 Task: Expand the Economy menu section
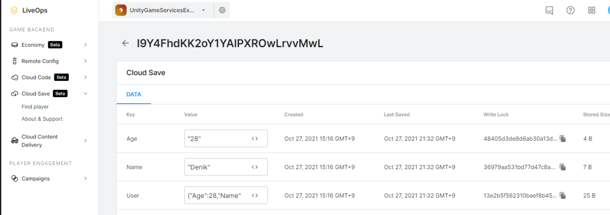(x=85, y=45)
